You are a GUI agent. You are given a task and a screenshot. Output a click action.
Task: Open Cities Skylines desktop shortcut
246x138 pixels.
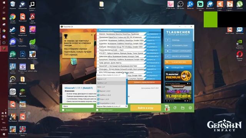click(13, 69)
